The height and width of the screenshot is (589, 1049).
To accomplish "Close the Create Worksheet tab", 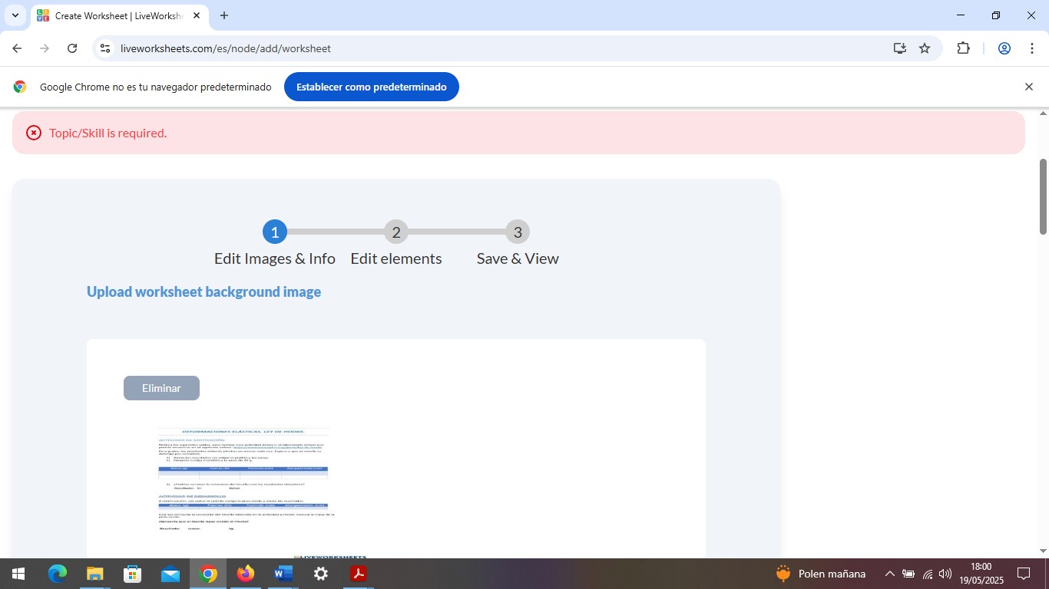I will tap(197, 15).
